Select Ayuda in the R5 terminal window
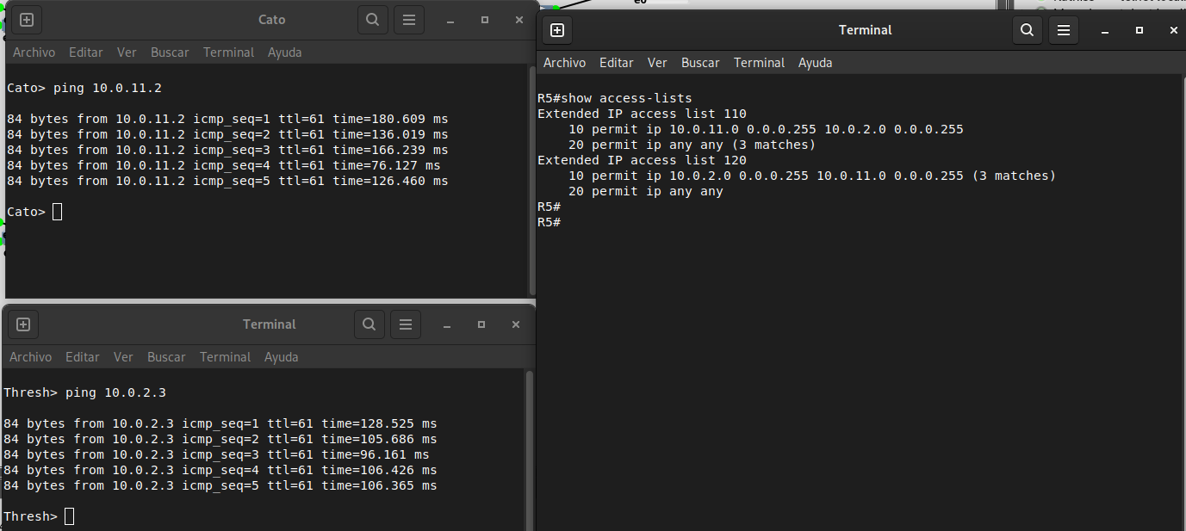 pos(816,63)
